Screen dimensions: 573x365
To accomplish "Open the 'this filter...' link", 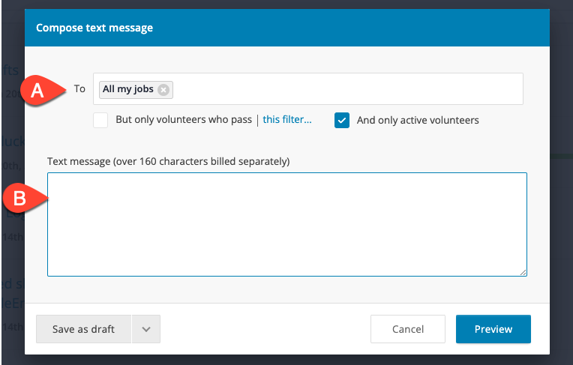I will pos(287,119).
